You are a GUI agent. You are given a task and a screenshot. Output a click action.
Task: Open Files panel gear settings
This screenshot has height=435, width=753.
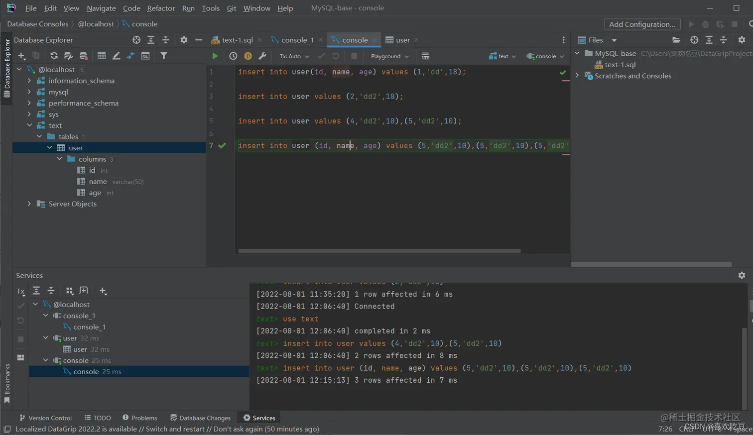tap(742, 40)
